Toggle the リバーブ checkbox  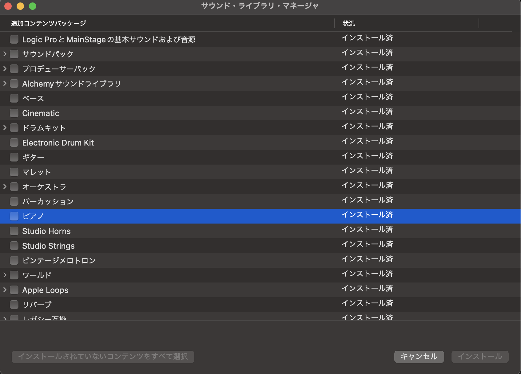click(14, 305)
